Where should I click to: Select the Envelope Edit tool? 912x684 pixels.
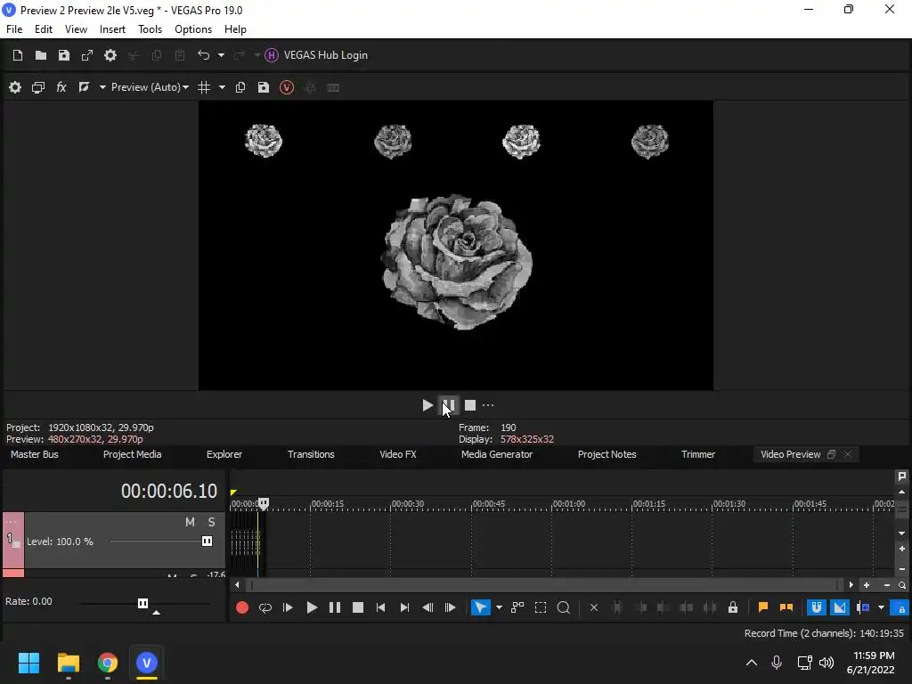click(x=517, y=607)
